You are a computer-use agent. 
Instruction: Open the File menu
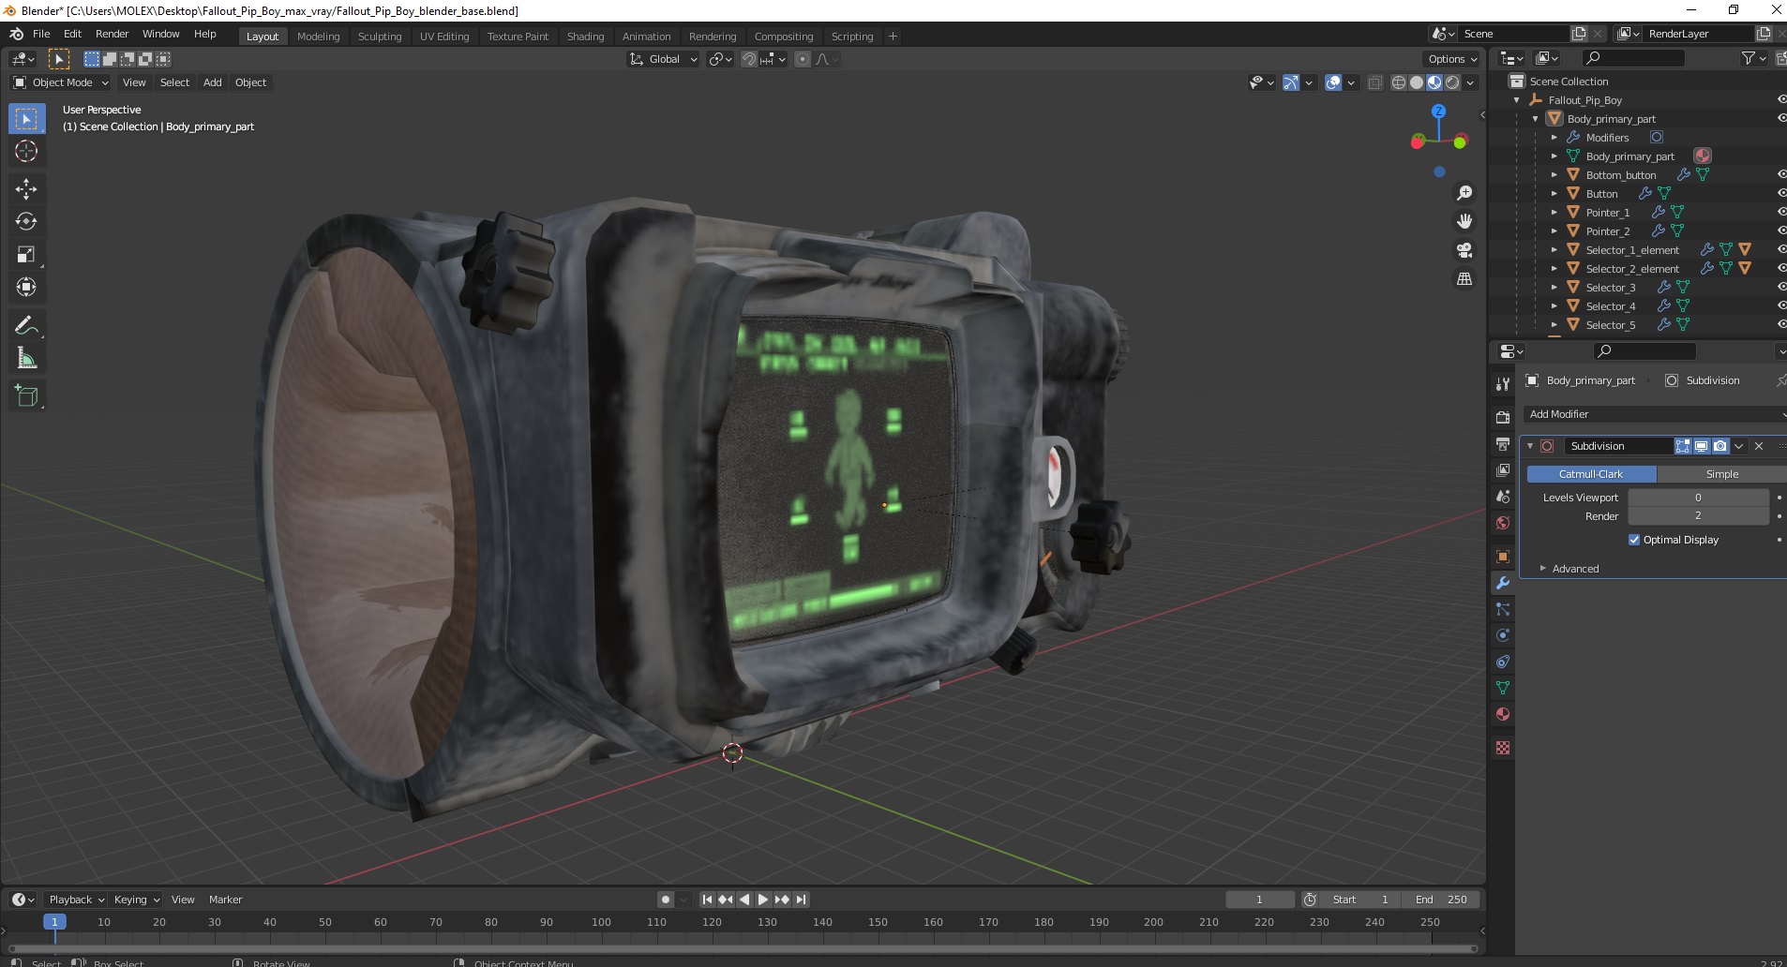point(41,34)
